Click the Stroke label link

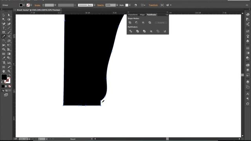coord(38,5)
